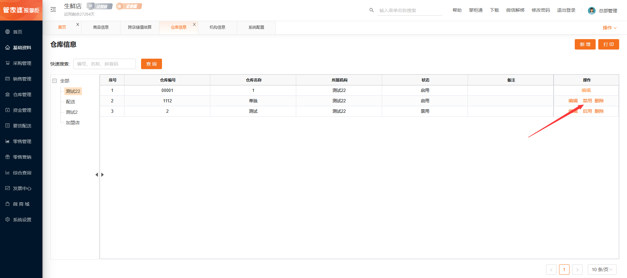The image size is (627, 278).
Task: Open the 10 条/页 page size dropdown
Action: click(x=602, y=270)
